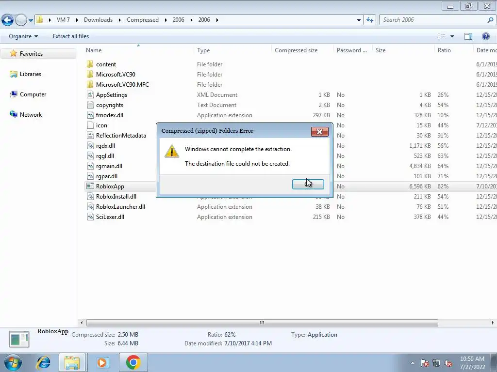Open the view options dropdown arrow

[x=452, y=36]
